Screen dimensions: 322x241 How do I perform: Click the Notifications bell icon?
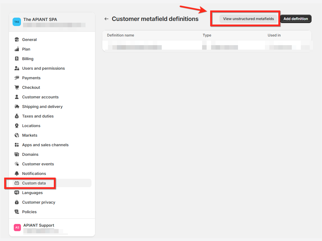point(17,173)
